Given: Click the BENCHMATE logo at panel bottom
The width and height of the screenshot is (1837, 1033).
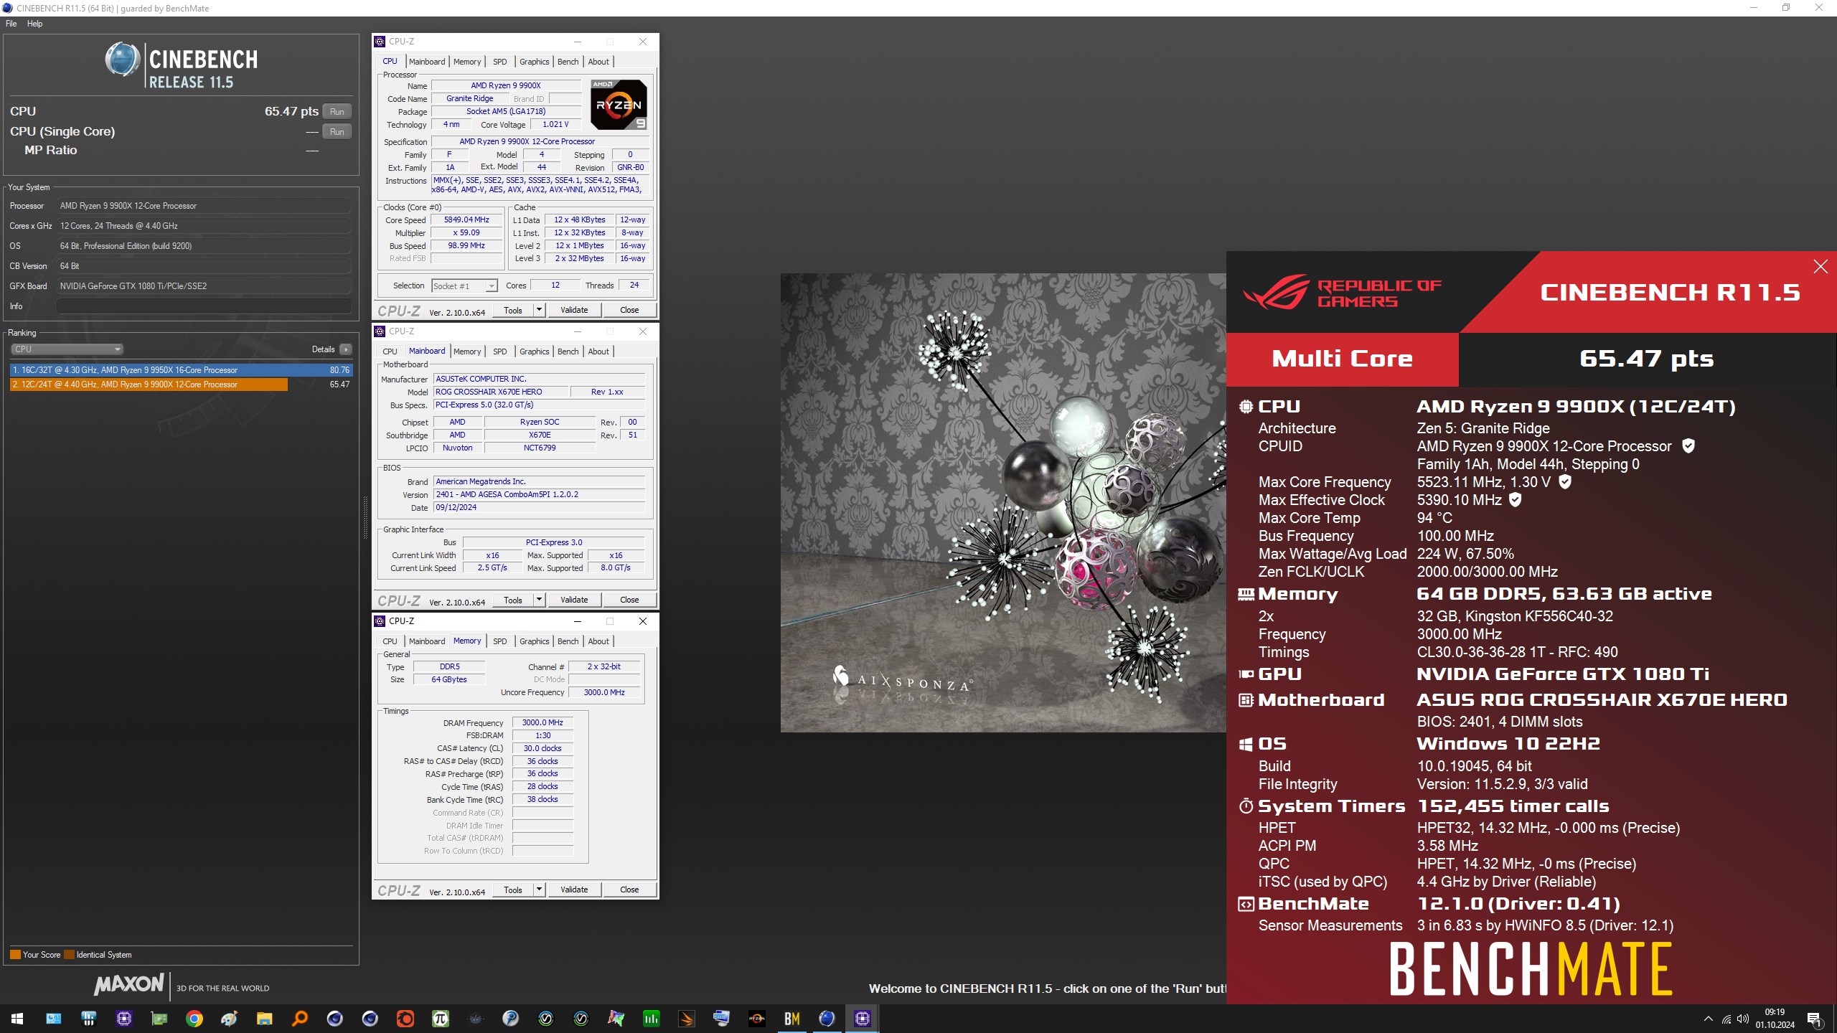Looking at the screenshot, I should [1531, 969].
